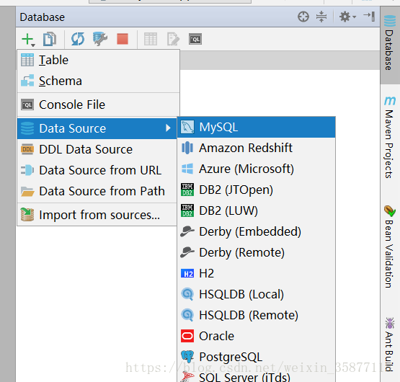Click the Scroll from Editor crosshair icon
Screen dimensions: 400x382
click(303, 17)
